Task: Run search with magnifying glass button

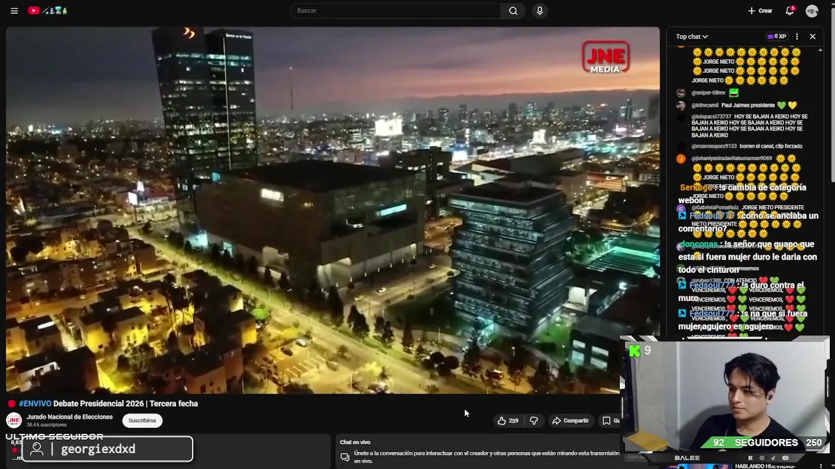Action: 513,10
